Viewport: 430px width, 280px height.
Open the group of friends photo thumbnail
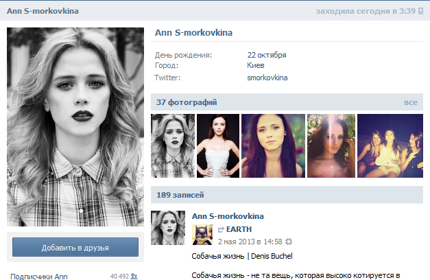click(390, 145)
